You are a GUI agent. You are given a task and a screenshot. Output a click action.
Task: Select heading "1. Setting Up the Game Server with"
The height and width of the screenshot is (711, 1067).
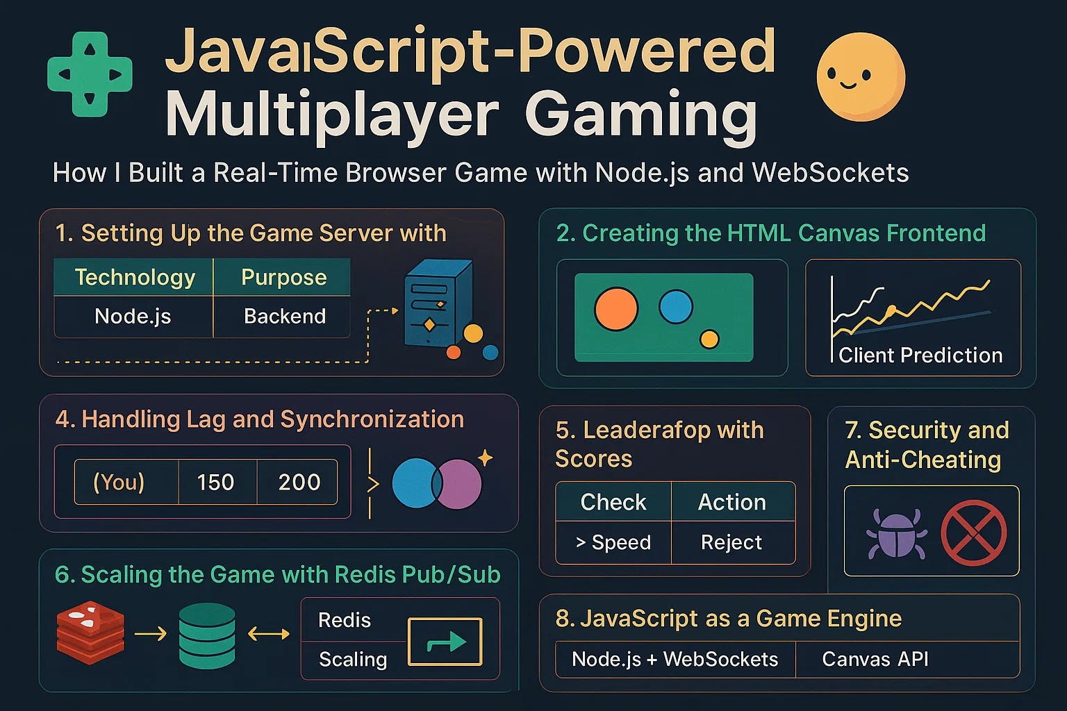(x=250, y=233)
